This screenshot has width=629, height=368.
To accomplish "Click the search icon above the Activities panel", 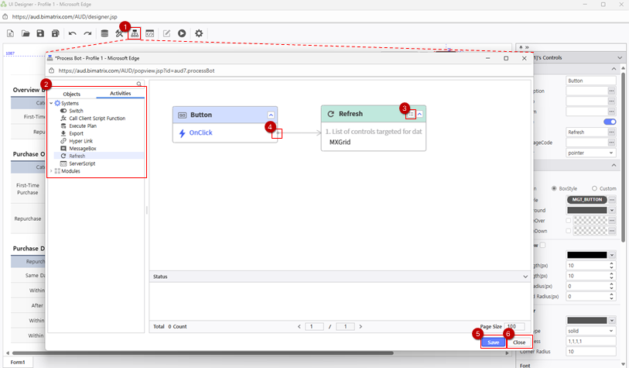I will click(139, 84).
